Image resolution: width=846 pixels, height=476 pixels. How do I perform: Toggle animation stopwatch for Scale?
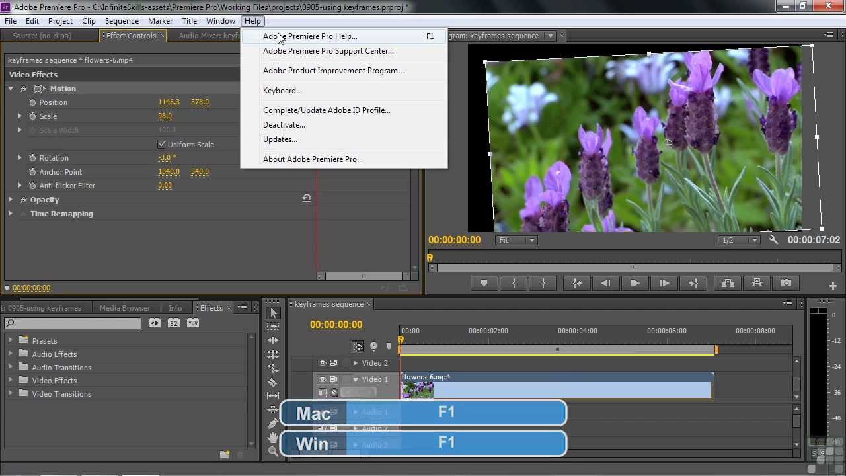click(x=32, y=116)
